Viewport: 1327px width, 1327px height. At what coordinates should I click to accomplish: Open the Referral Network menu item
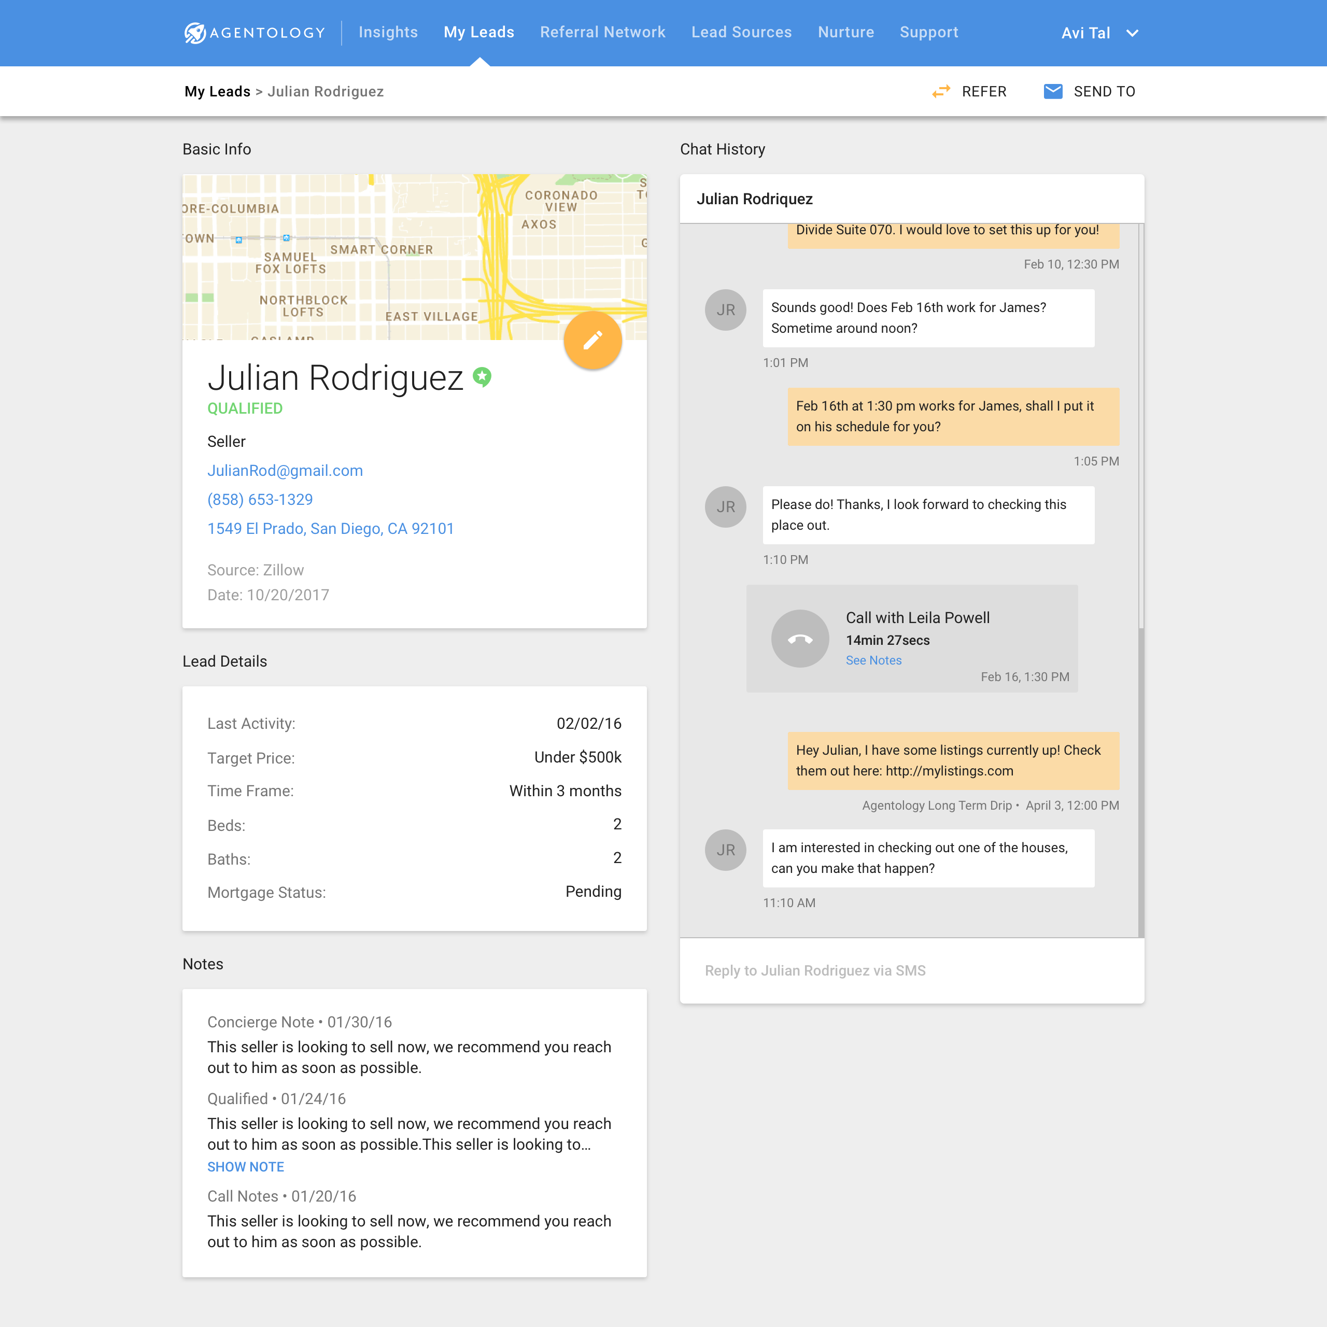[x=602, y=32]
